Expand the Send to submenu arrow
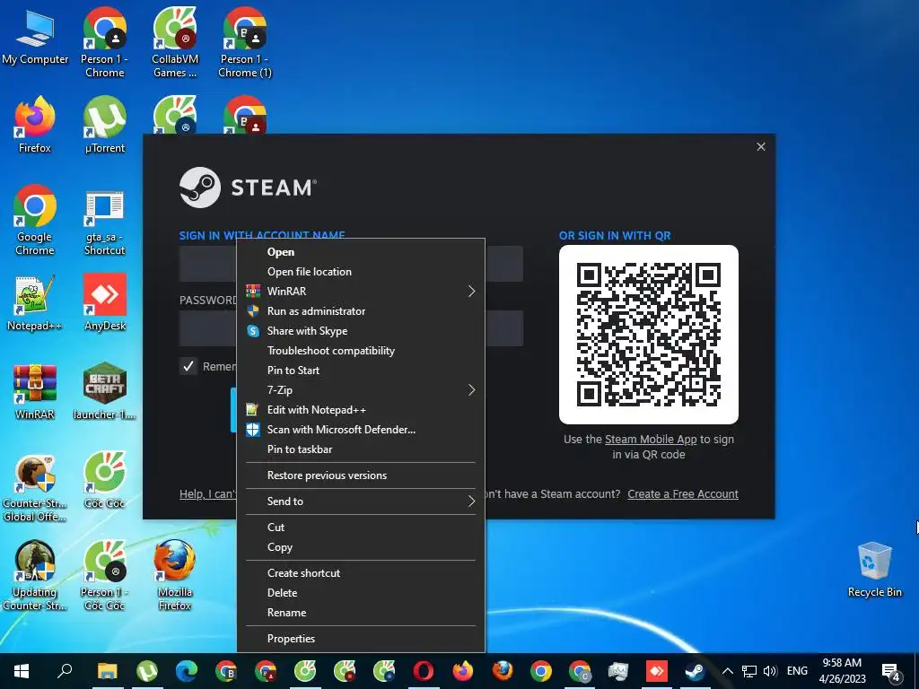The image size is (919, 689). click(x=471, y=501)
